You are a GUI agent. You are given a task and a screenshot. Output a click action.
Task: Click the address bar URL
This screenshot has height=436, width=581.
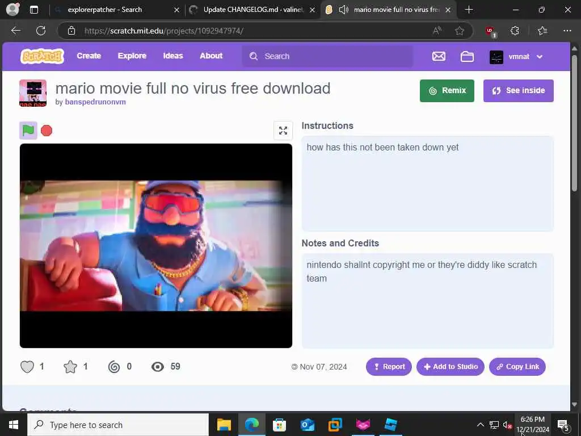pos(164,31)
